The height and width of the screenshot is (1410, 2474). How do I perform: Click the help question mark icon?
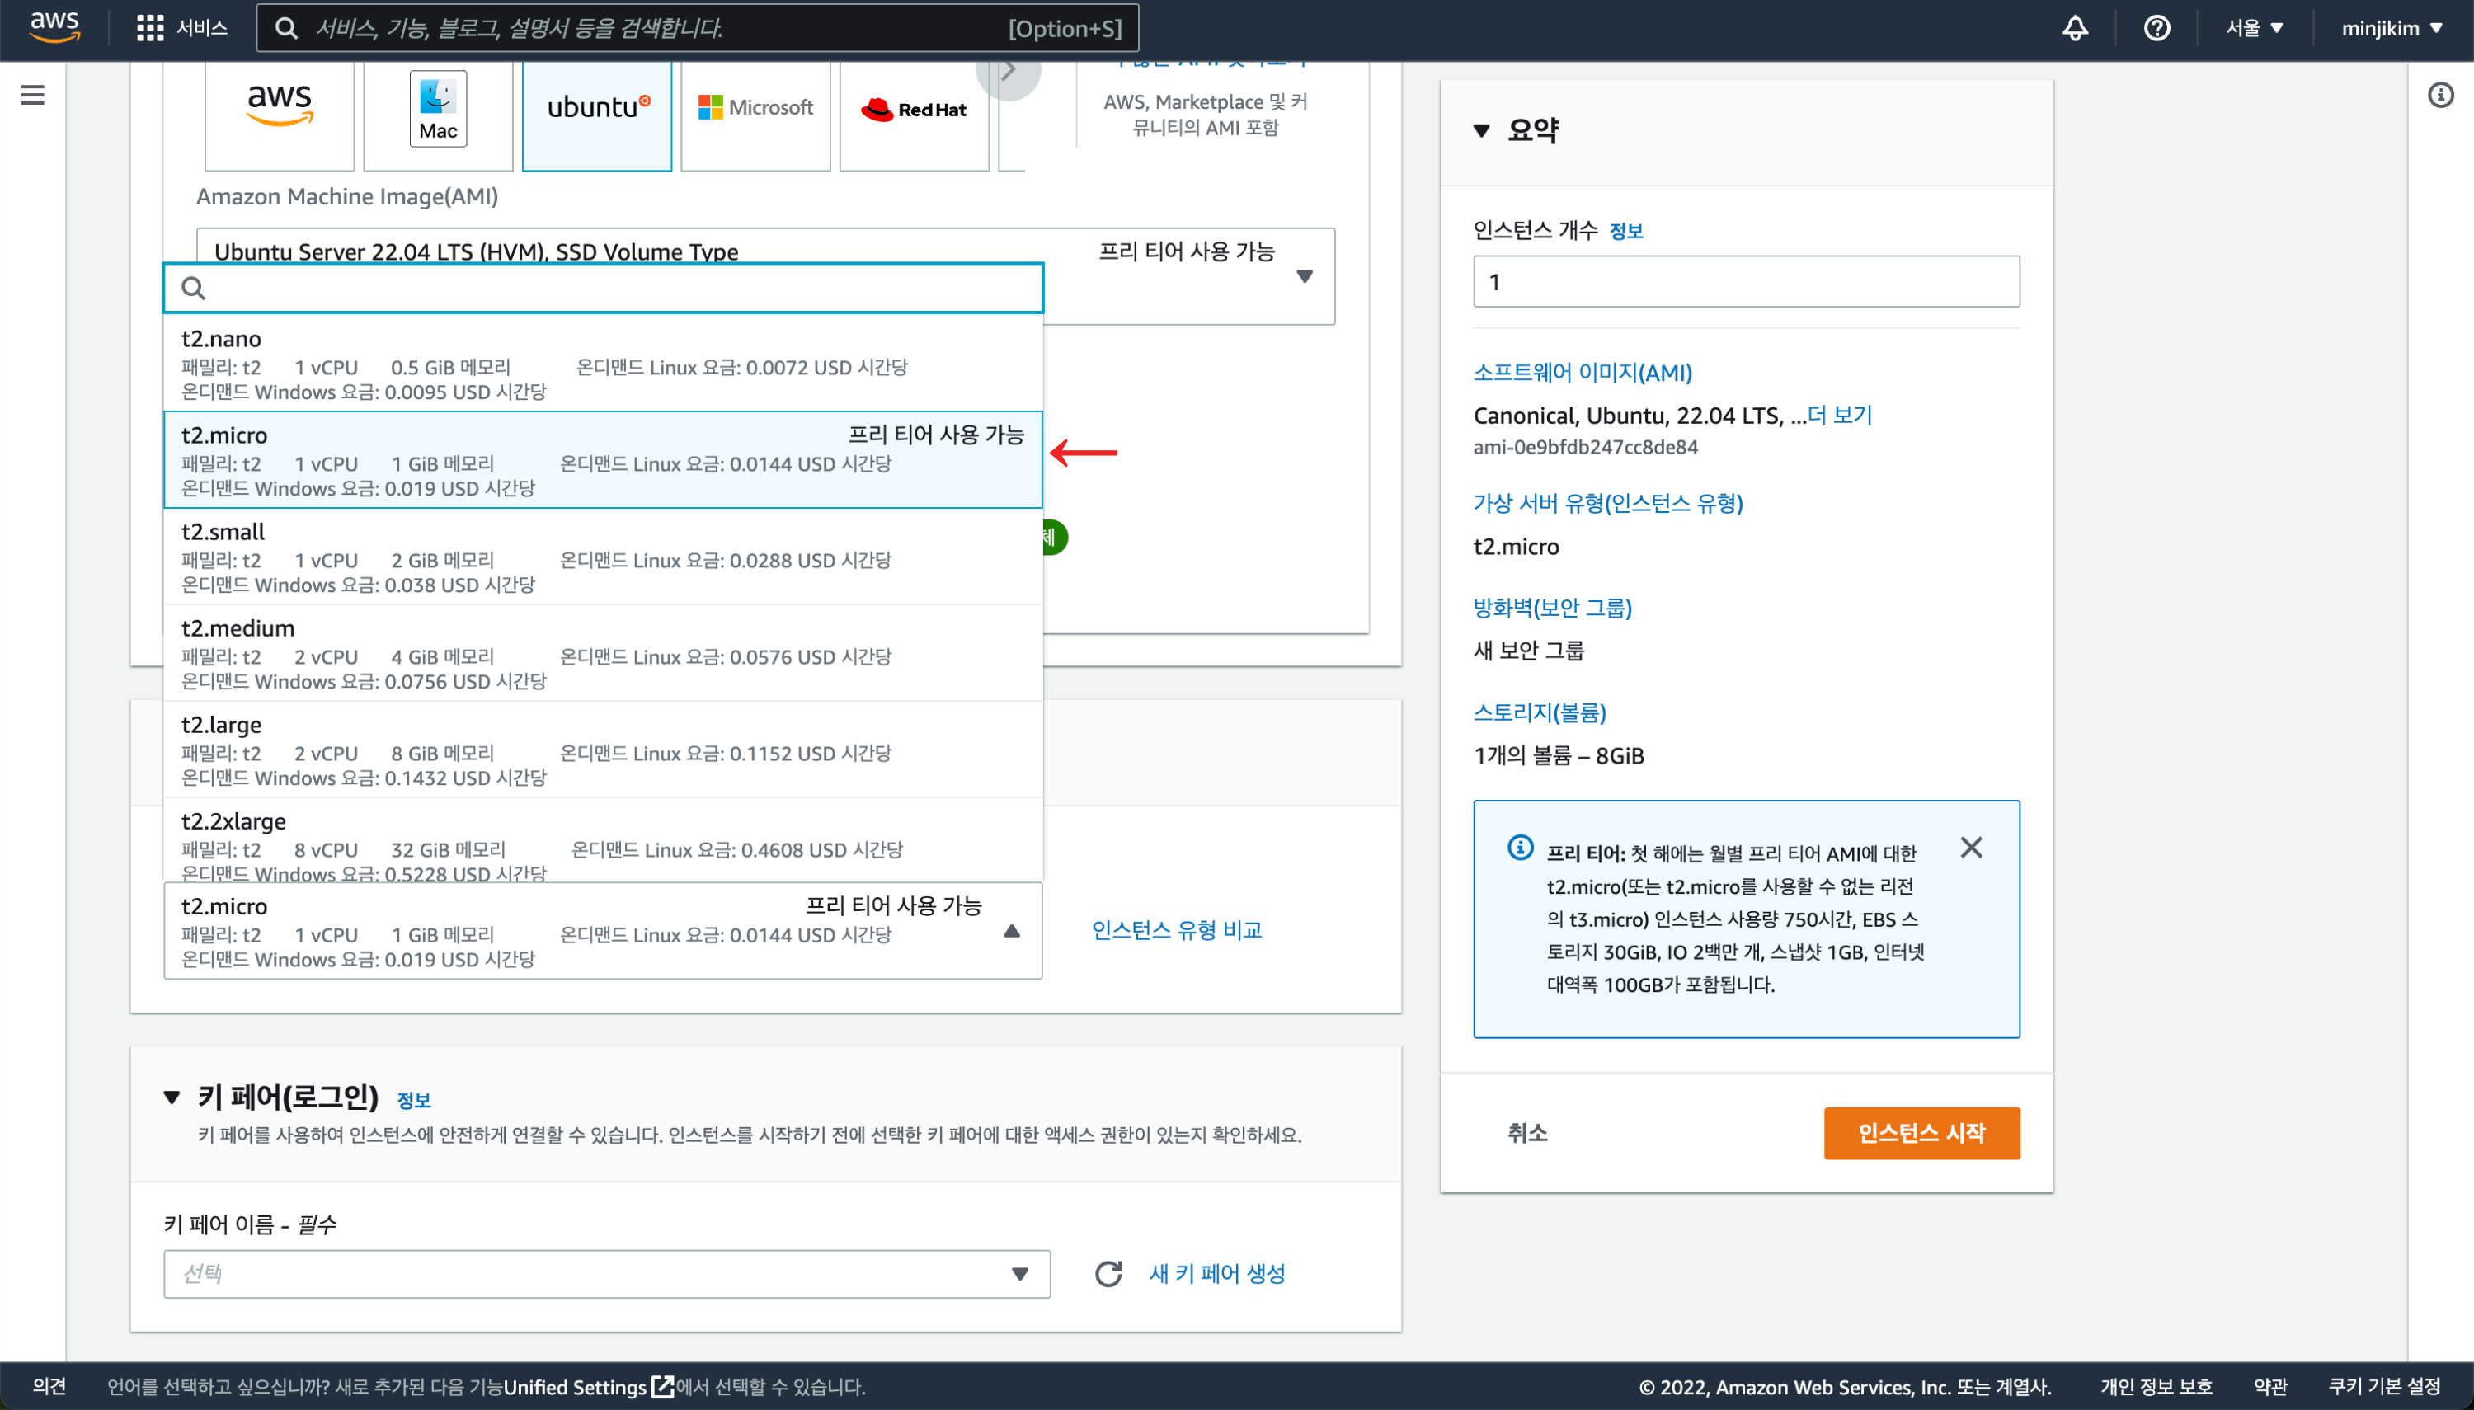(x=2156, y=28)
